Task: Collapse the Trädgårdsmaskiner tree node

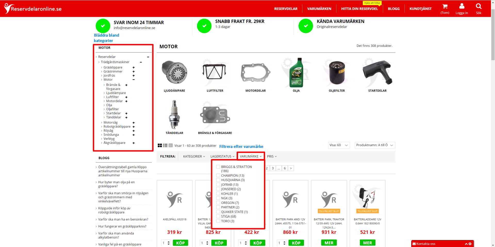Action: point(141,62)
